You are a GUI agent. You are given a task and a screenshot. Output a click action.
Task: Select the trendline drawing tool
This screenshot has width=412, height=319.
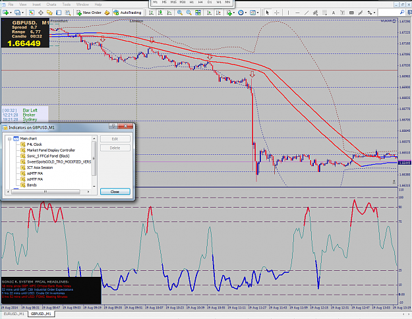307,13
